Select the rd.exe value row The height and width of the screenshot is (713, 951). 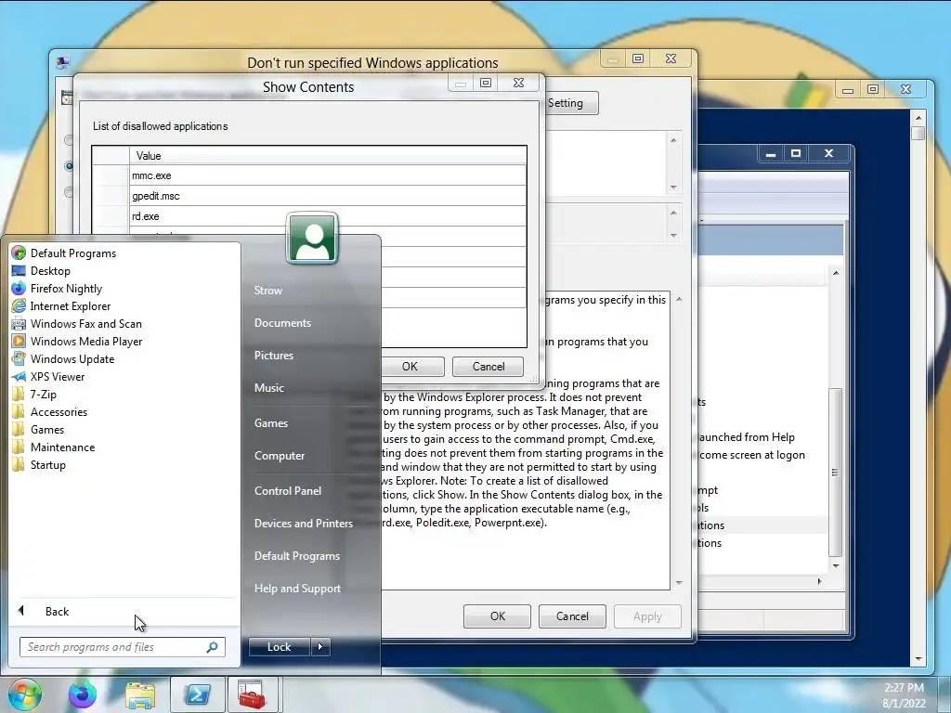[328, 216]
